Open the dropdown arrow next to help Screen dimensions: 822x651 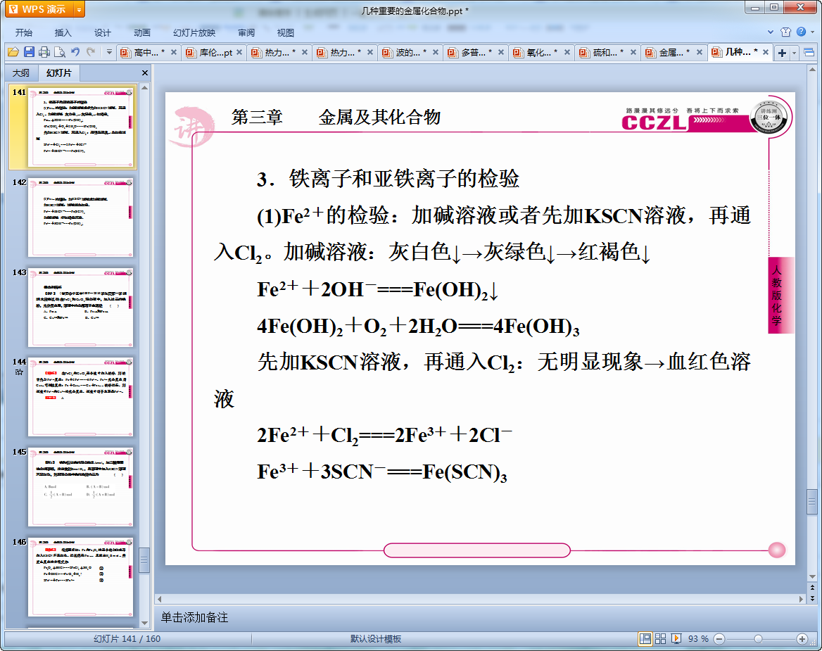tap(813, 32)
